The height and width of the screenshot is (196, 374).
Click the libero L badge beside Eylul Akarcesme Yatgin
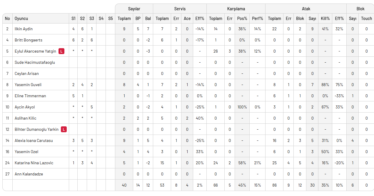(x=61, y=51)
